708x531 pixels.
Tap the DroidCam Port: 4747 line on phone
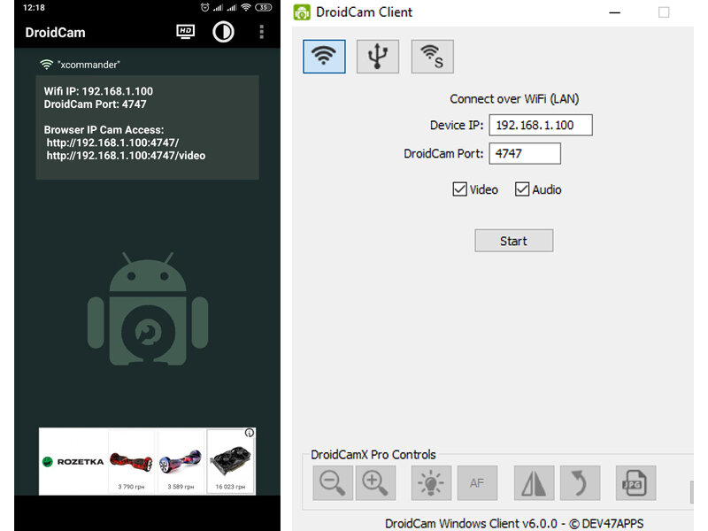click(x=96, y=104)
